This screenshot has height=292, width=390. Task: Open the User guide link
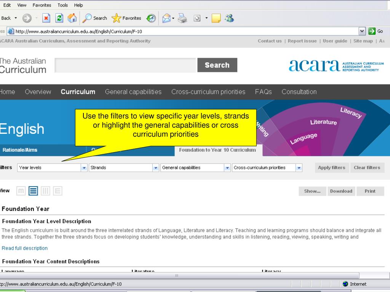[335, 41]
